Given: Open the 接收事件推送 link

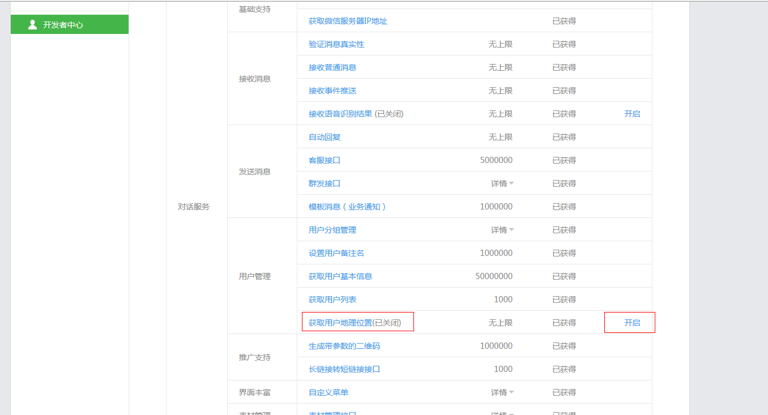Looking at the screenshot, I should click(331, 90).
